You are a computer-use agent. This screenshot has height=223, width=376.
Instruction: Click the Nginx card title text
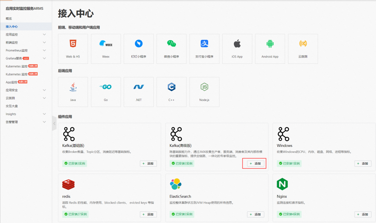click(282, 196)
